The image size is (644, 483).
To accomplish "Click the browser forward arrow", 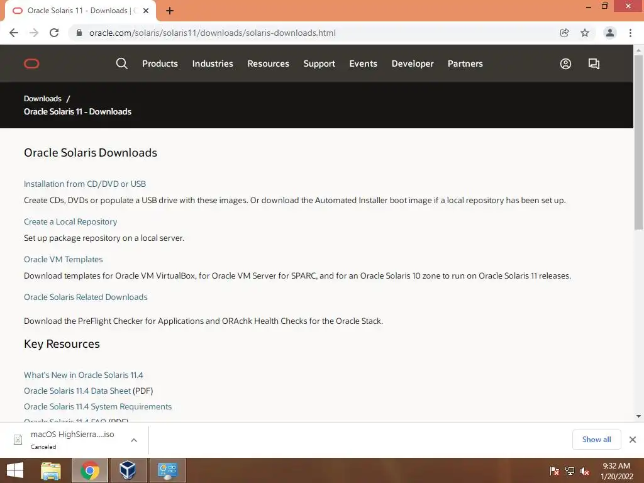I will coord(34,33).
